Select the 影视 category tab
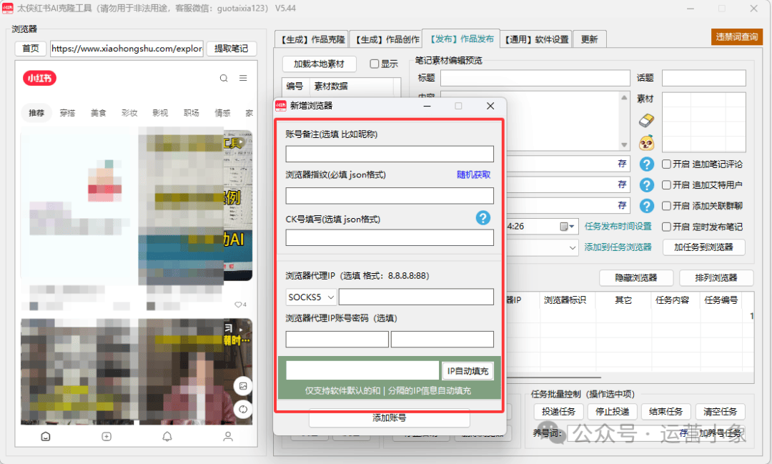Screen dimensions: 772x464 coord(161,113)
